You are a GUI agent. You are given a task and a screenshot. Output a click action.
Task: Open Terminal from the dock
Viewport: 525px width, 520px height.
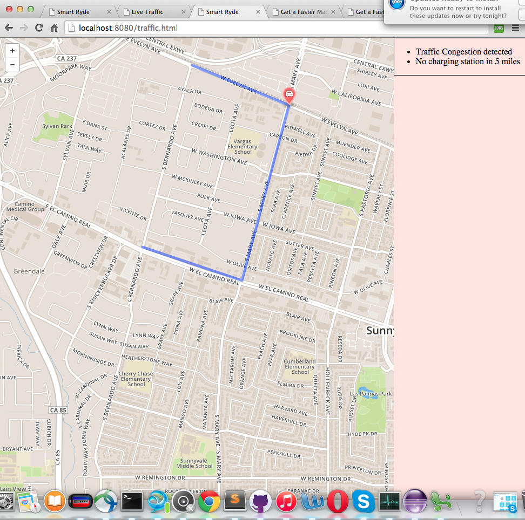tap(132, 502)
